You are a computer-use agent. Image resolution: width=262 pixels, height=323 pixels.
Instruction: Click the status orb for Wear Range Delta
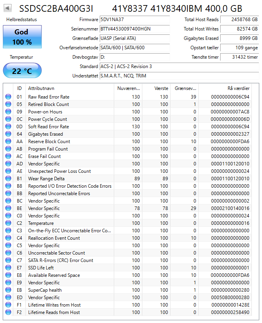pyautogui.click(x=8, y=178)
